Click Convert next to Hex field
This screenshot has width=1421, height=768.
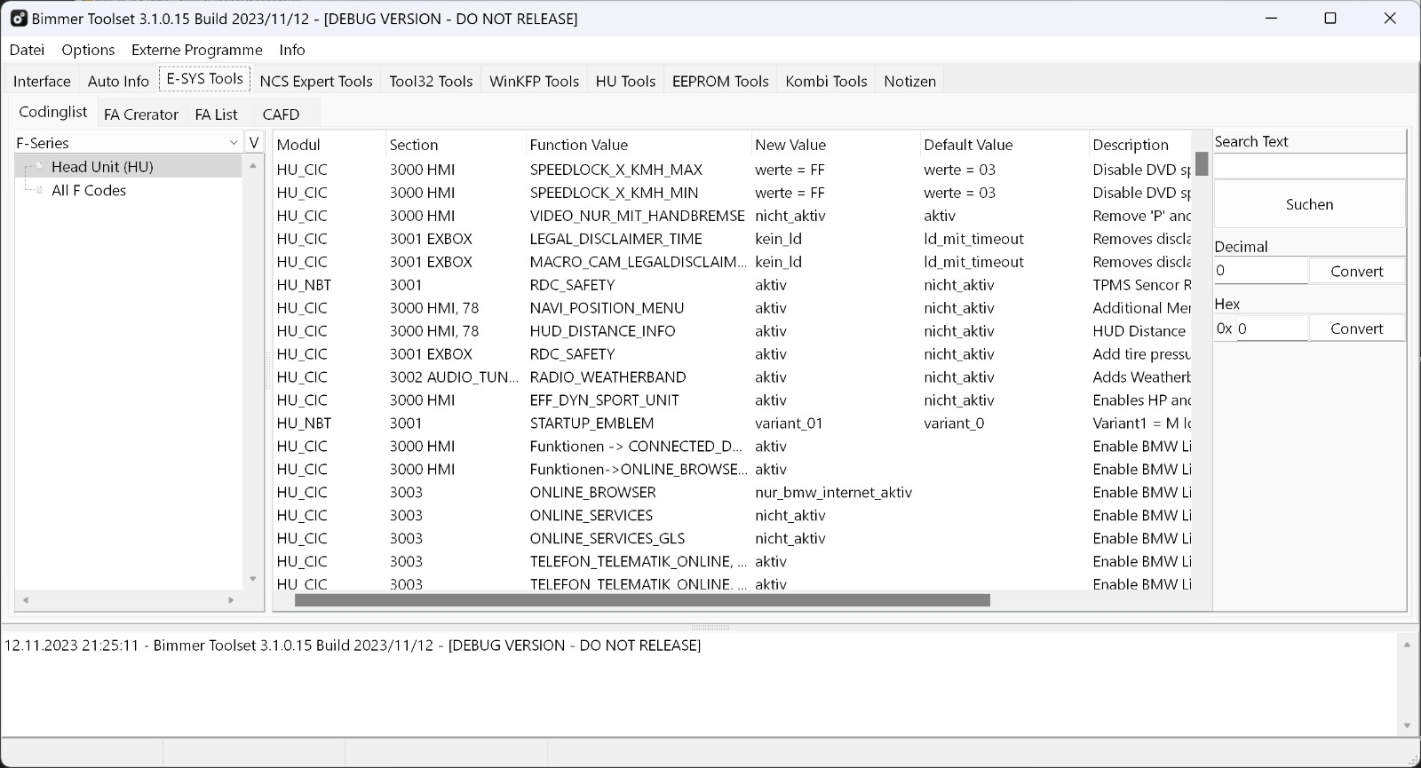(1356, 329)
